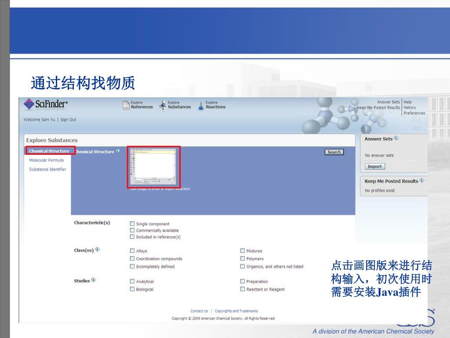The image size is (450, 338).
Task: Select Molecular Formula side tab
Action: click(46, 160)
